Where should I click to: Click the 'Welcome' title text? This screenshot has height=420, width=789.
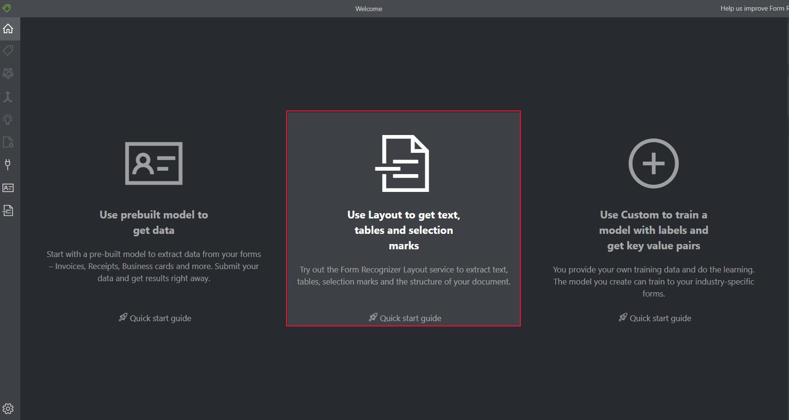[369, 9]
